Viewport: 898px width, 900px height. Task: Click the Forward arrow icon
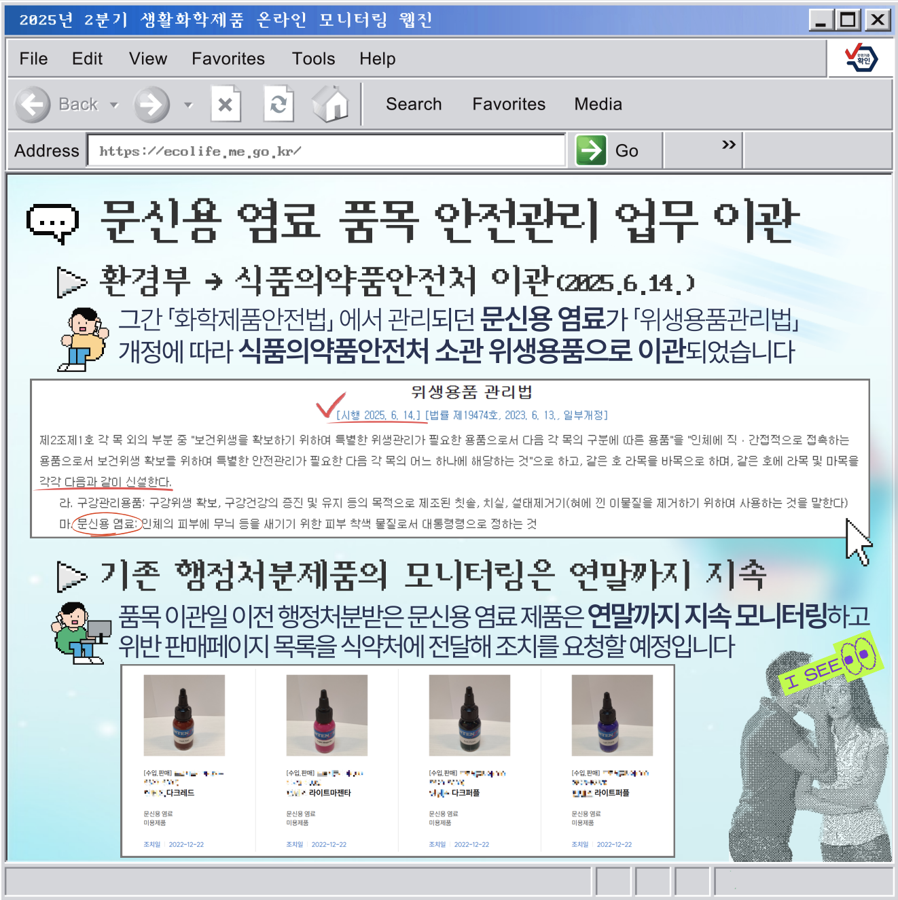pos(151,105)
